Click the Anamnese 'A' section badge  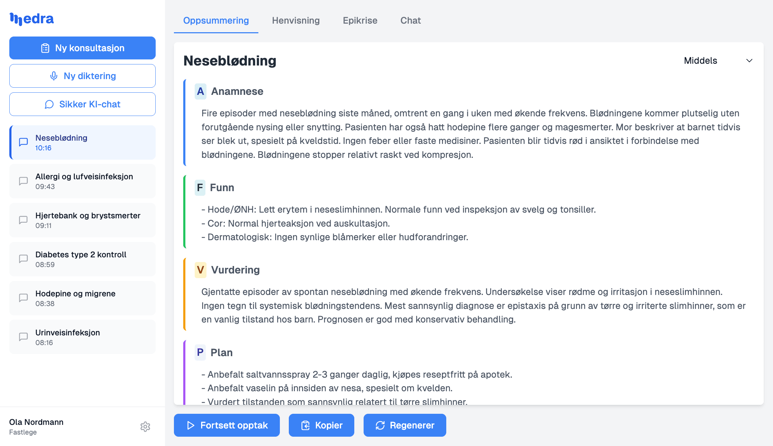click(x=200, y=92)
